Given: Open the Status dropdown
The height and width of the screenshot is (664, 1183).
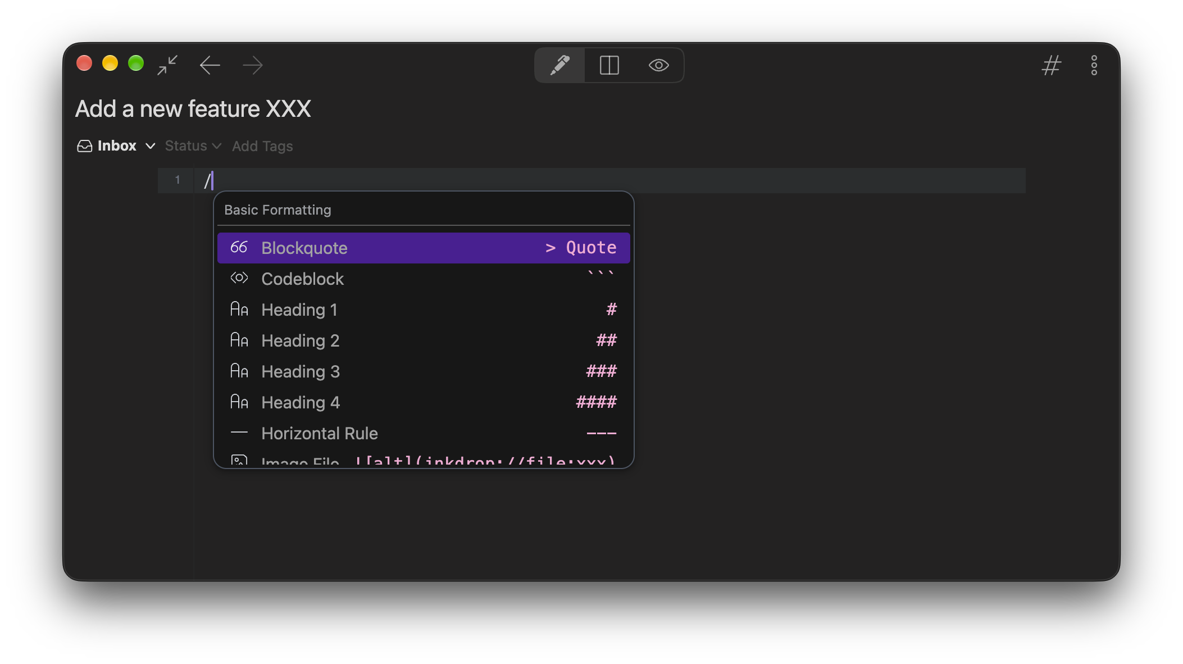Looking at the screenshot, I should pos(193,146).
